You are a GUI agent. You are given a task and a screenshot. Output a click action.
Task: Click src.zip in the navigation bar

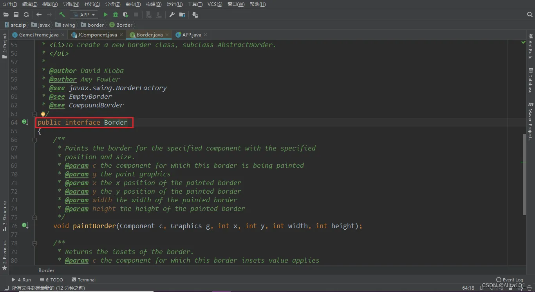(15, 25)
